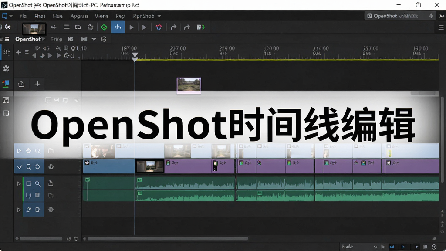Click the playhead marker on the ruler
The height and width of the screenshot is (251, 446).
click(135, 56)
